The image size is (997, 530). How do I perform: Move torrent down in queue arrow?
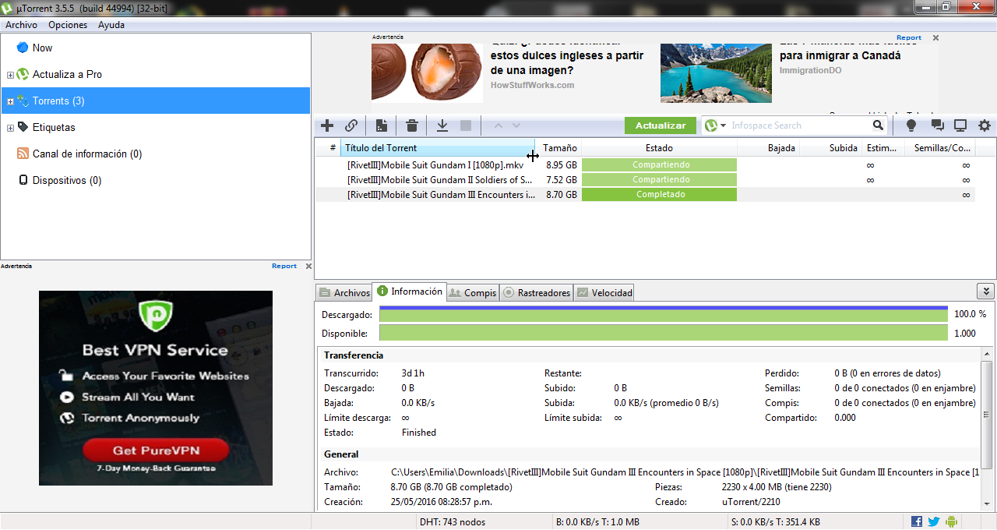516,125
